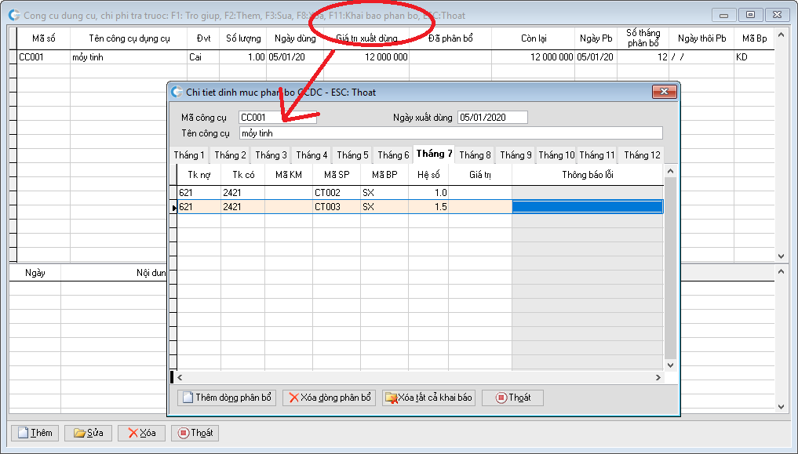Click the Hệ số column header
798x454 pixels.
428,175
